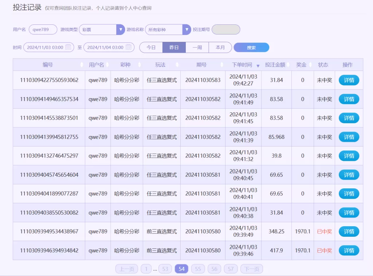The width and height of the screenshot is (373, 276).
Task: Sort by 彩种 column arrows
Action: click(x=140, y=65)
